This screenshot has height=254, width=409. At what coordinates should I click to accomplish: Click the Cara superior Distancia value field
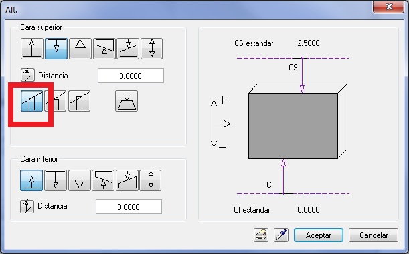click(x=131, y=76)
